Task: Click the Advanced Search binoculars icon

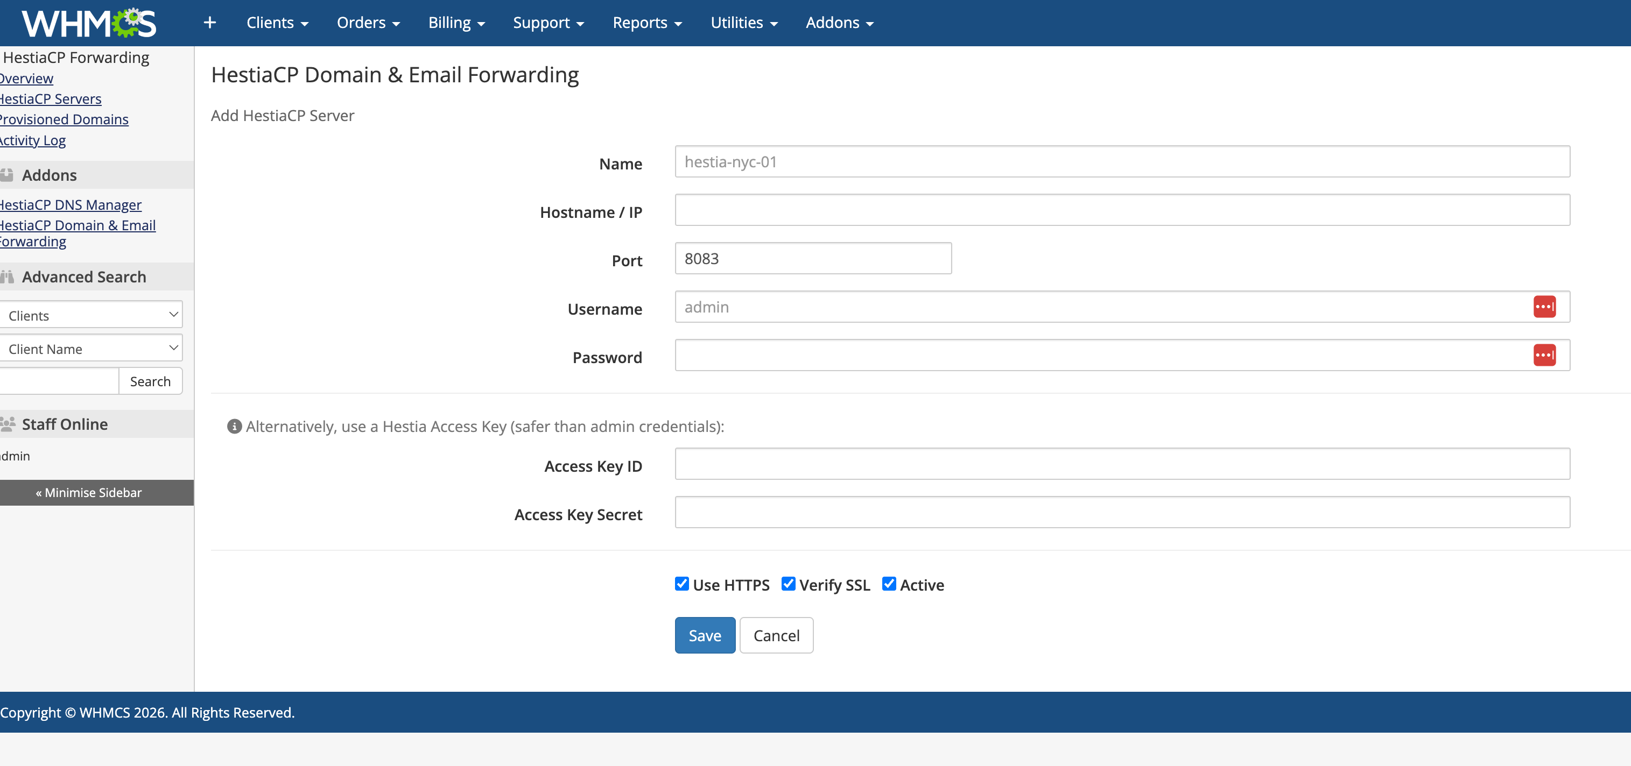Action: coord(7,277)
